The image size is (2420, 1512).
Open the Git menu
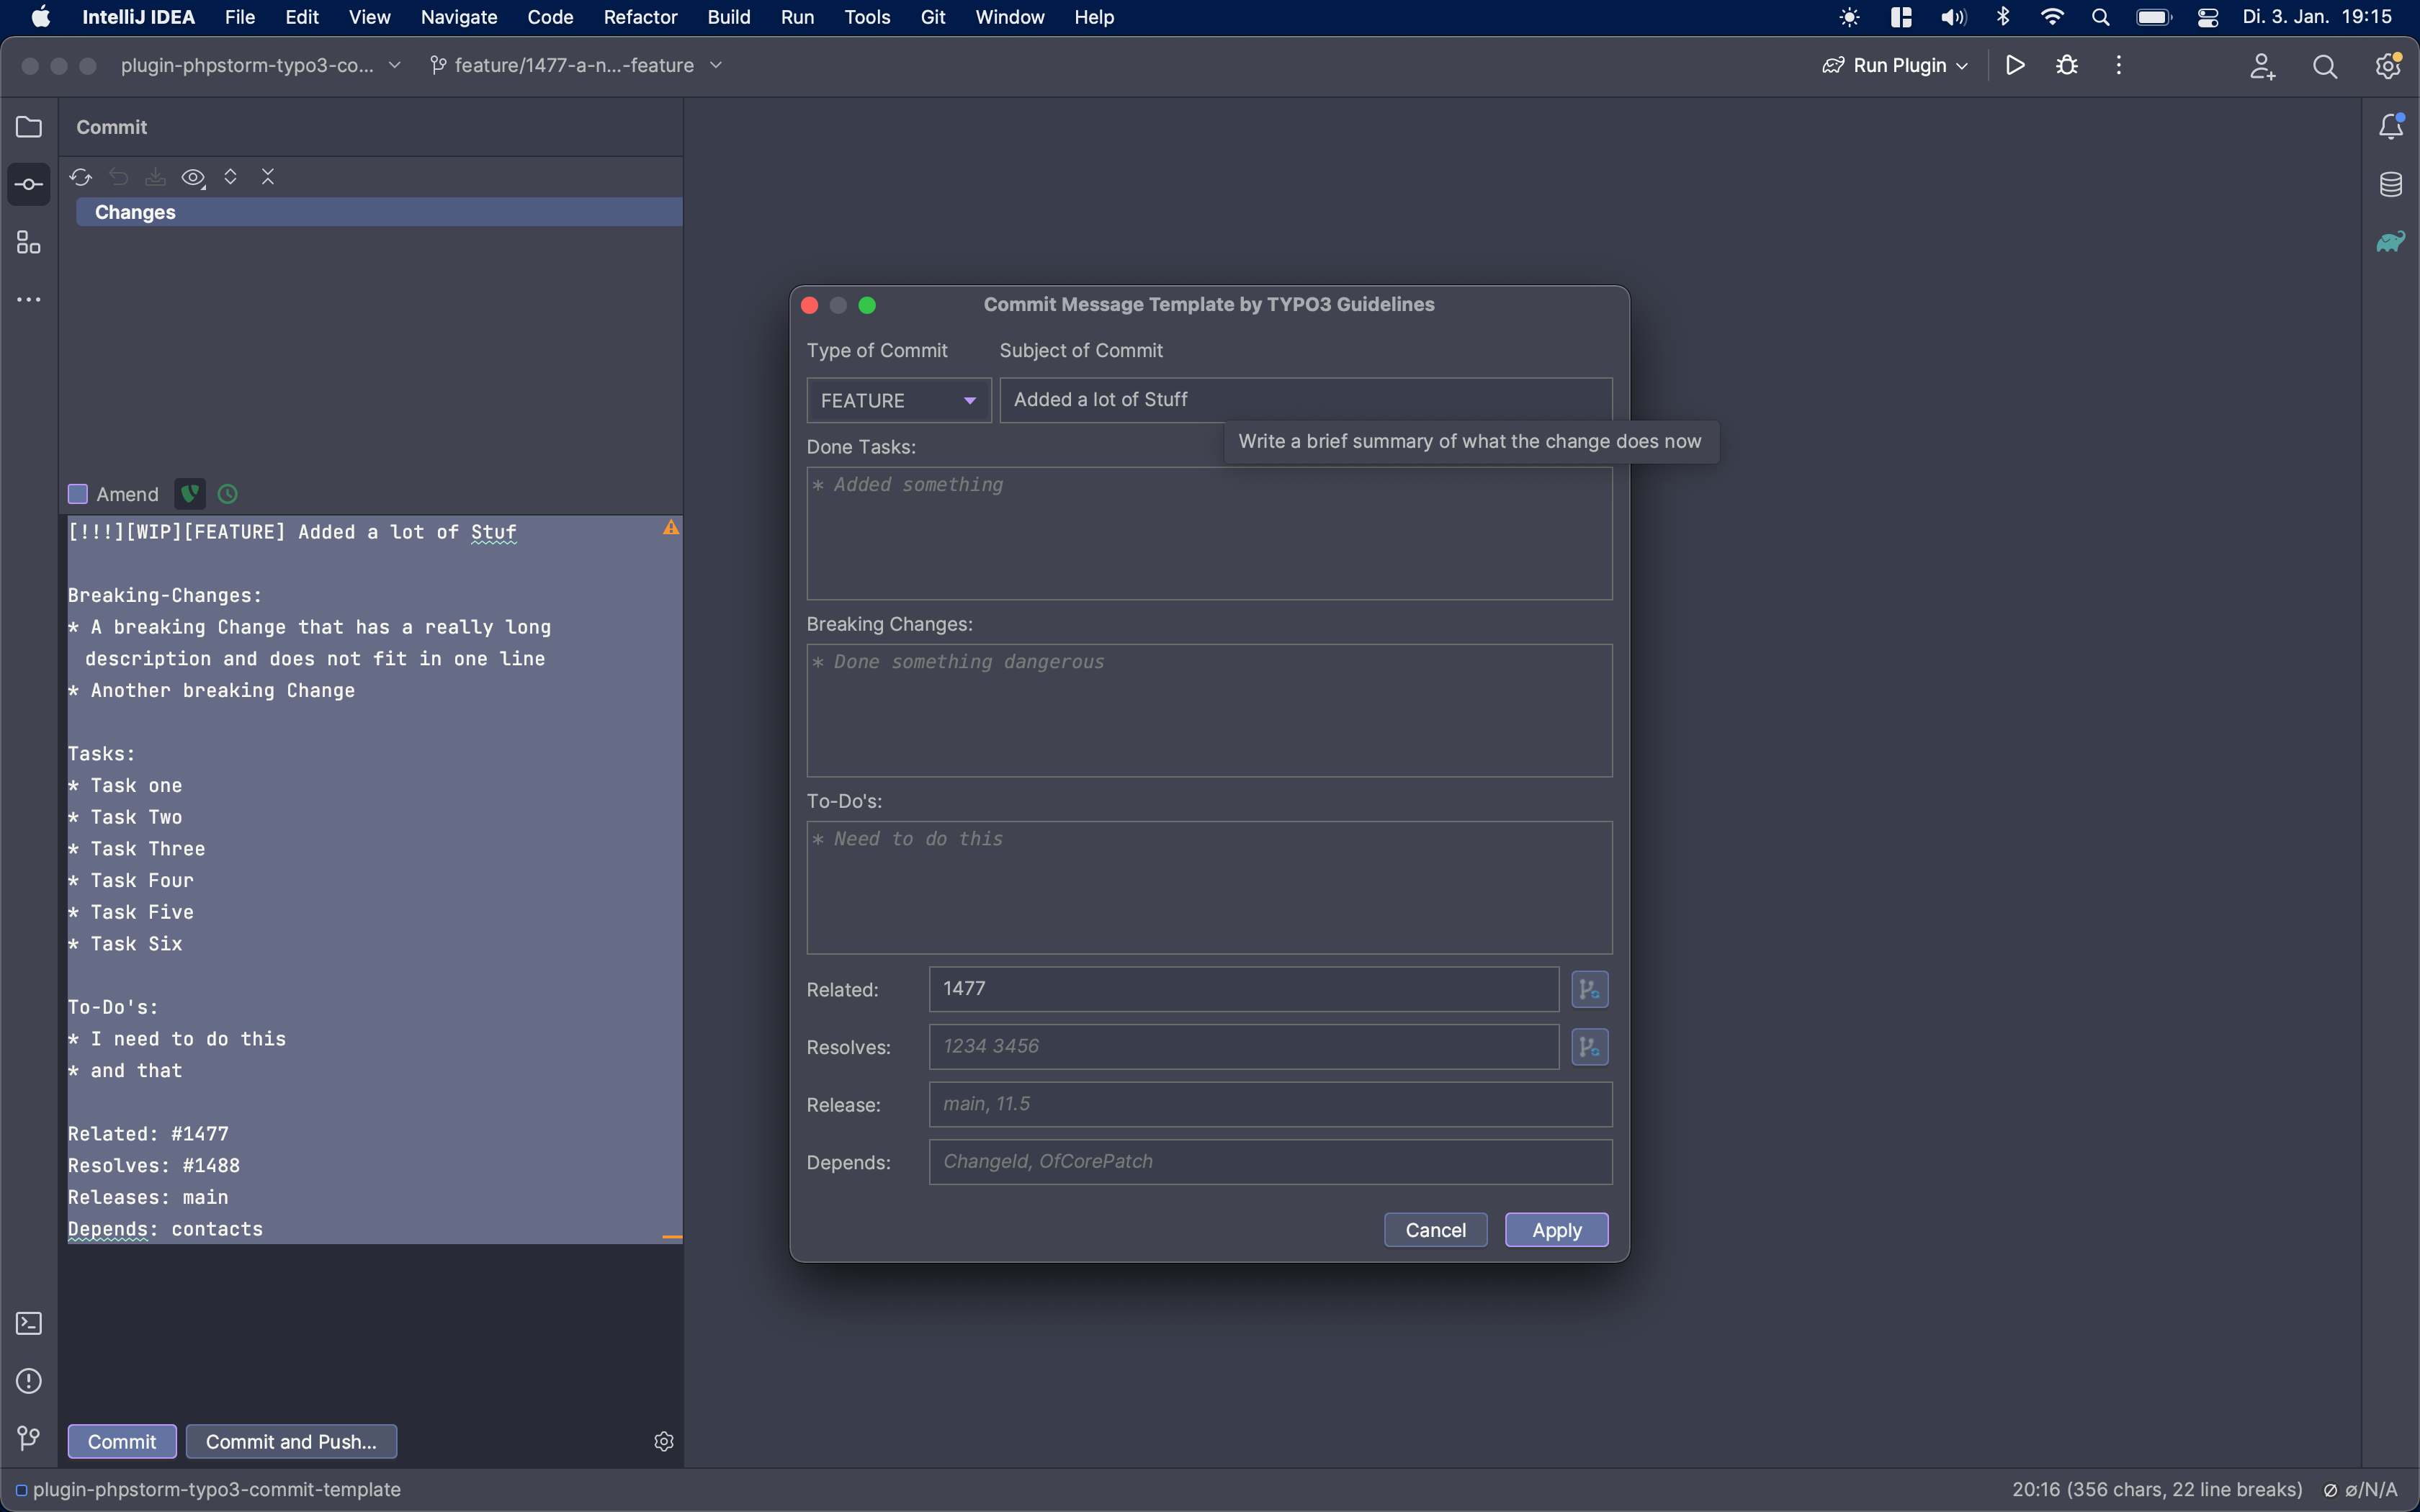[932, 17]
